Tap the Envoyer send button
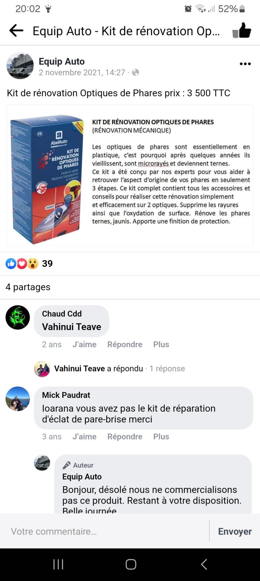This screenshot has width=260, height=581. pos(235,531)
